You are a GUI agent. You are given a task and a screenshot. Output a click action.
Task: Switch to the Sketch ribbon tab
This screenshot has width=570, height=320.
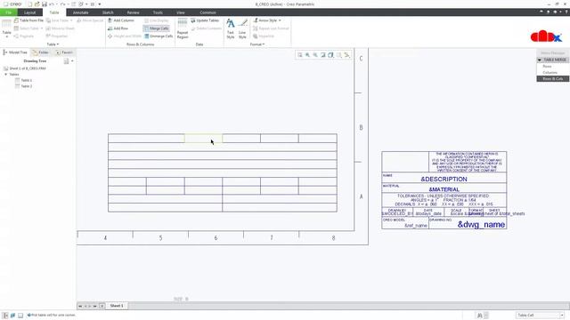coord(108,12)
